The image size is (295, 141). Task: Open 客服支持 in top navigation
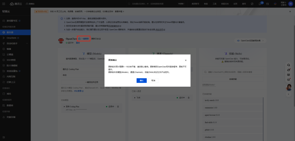pos(225,4)
